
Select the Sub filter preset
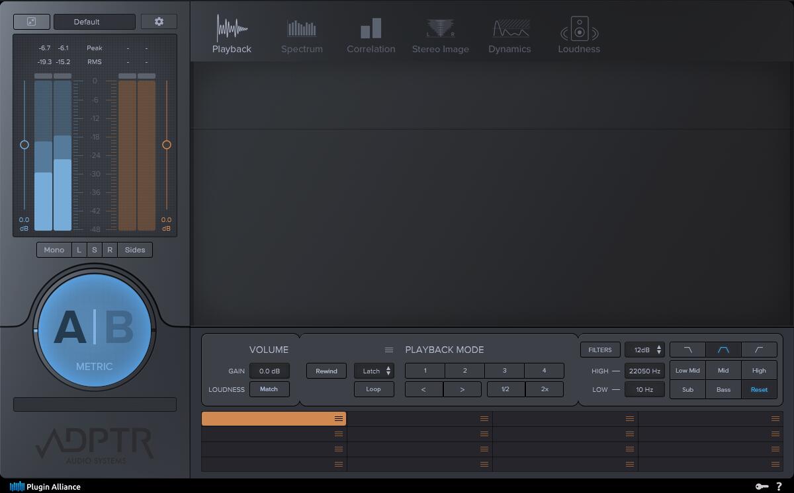[x=687, y=390]
